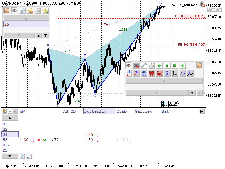
Task: Click the star with plus icon
Action: [x=45, y=11]
